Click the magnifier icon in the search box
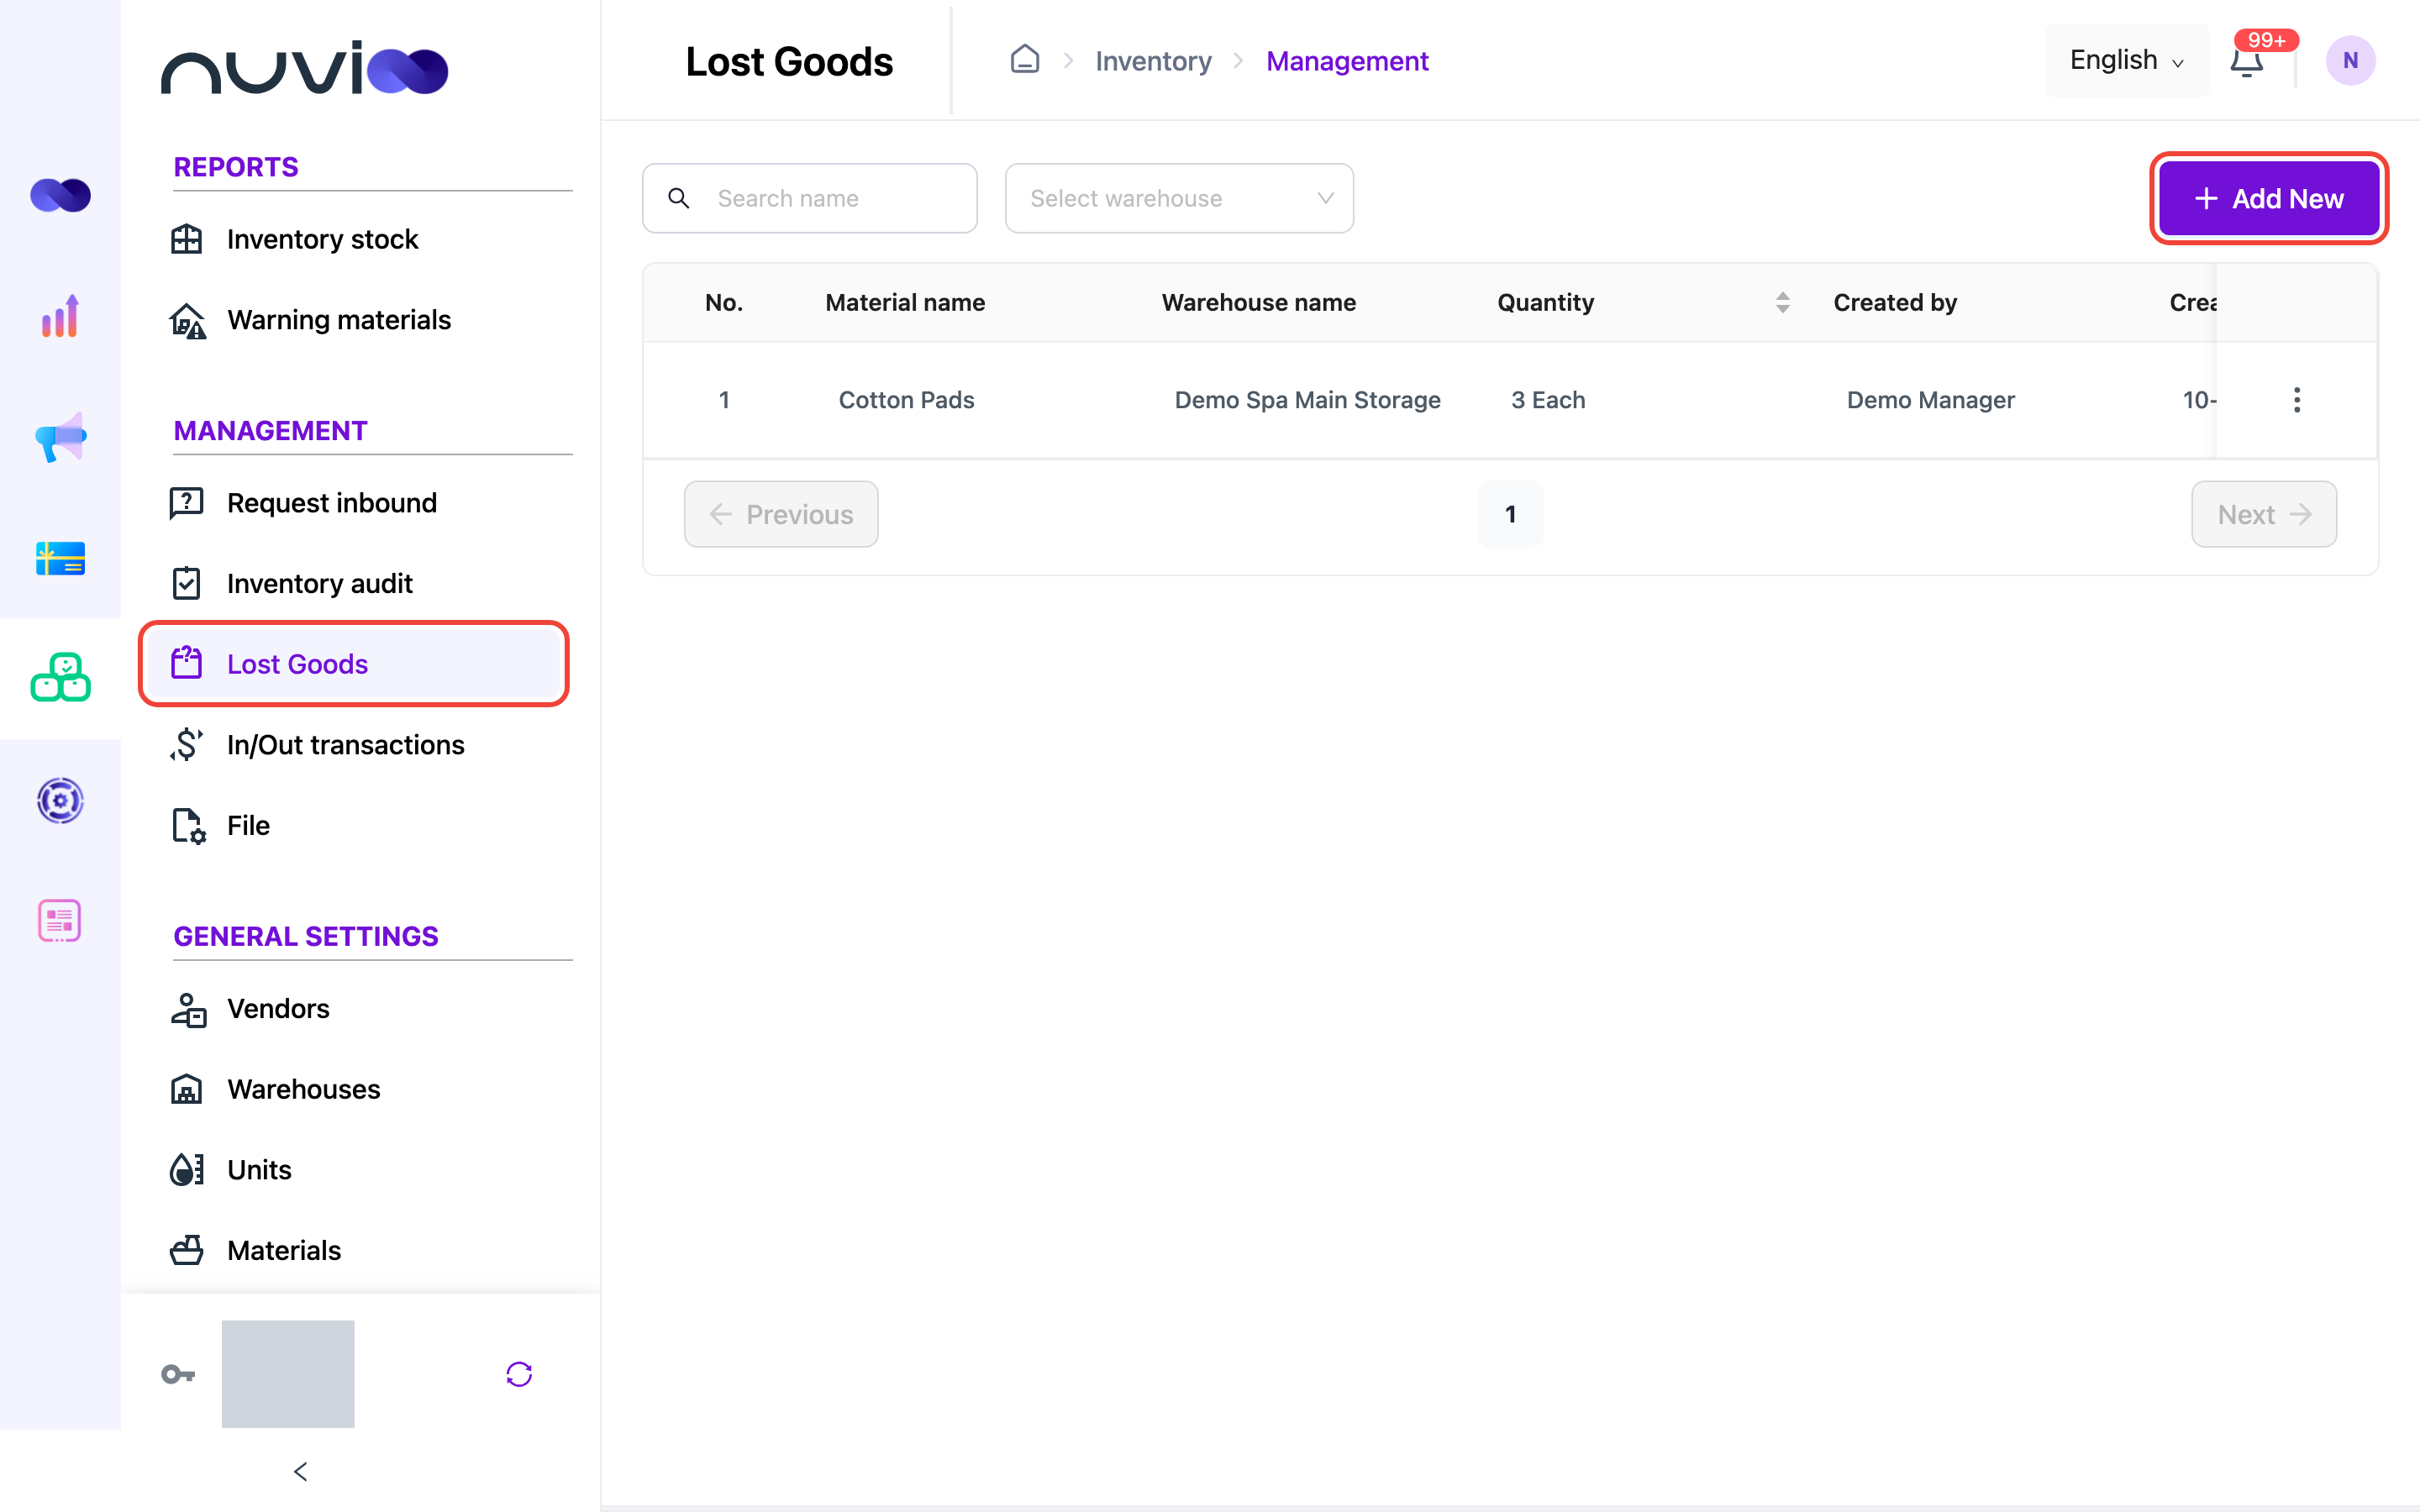Viewport: 2420px width, 1512px height. tap(679, 198)
